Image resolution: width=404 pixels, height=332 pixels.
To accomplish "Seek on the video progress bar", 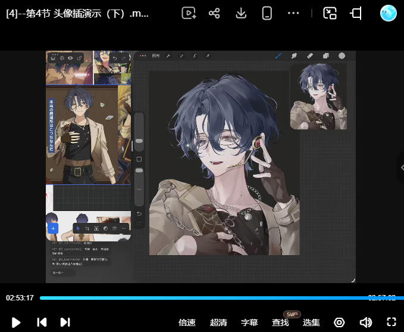I will tap(222, 298).
